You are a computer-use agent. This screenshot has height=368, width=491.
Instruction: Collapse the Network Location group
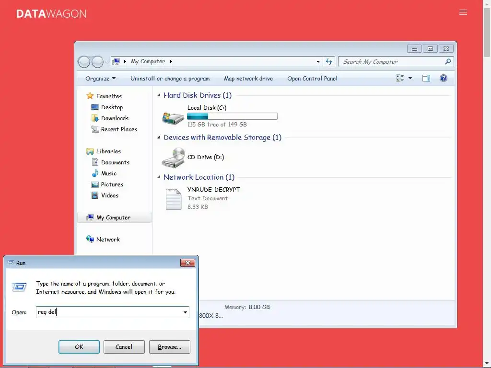pyautogui.click(x=159, y=177)
